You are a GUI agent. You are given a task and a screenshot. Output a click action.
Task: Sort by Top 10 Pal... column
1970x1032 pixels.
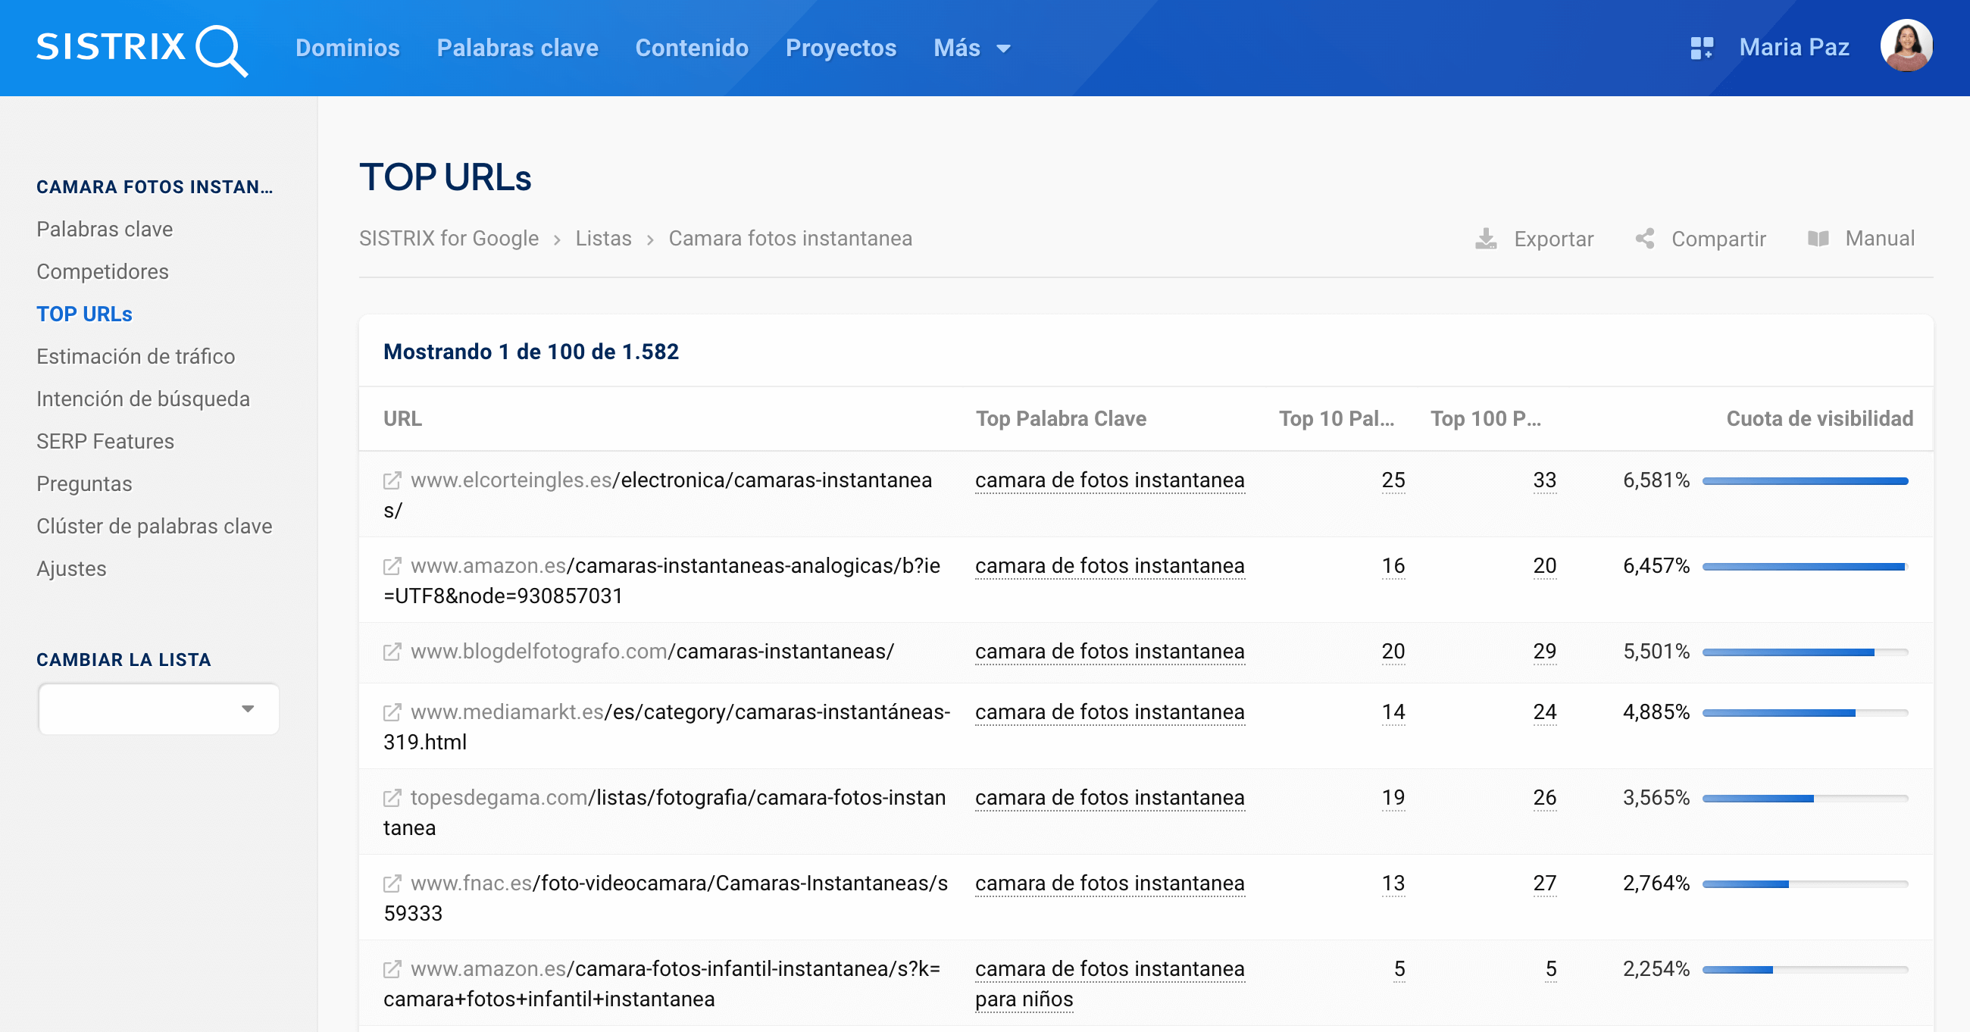click(1336, 418)
